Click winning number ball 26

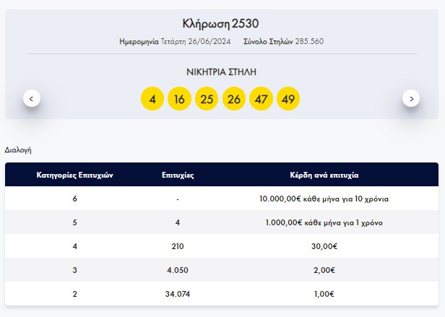(x=234, y=99)
